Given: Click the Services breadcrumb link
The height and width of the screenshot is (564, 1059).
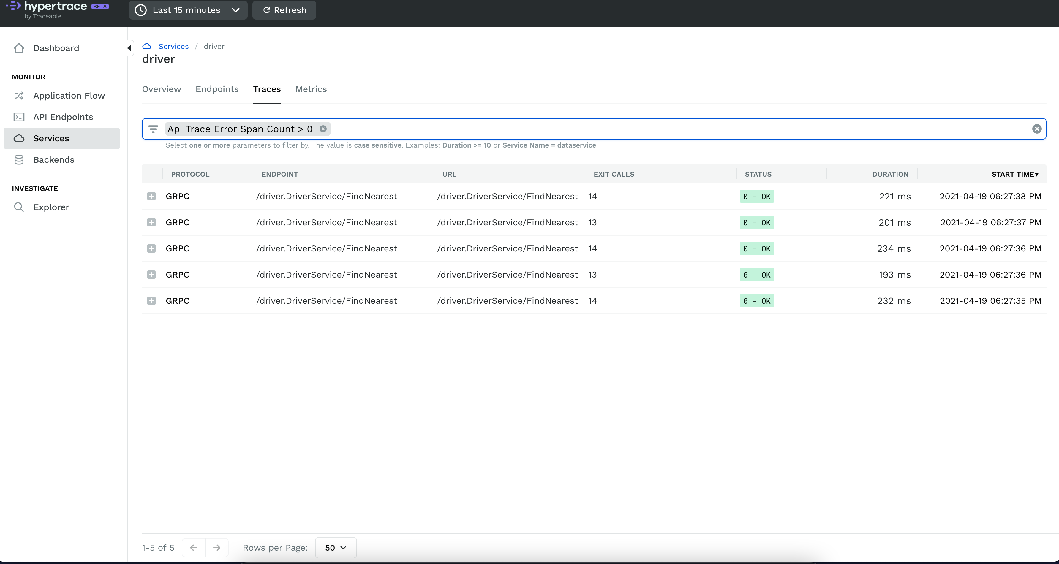Looking at the screenshot, I should [x=173, y=46].
